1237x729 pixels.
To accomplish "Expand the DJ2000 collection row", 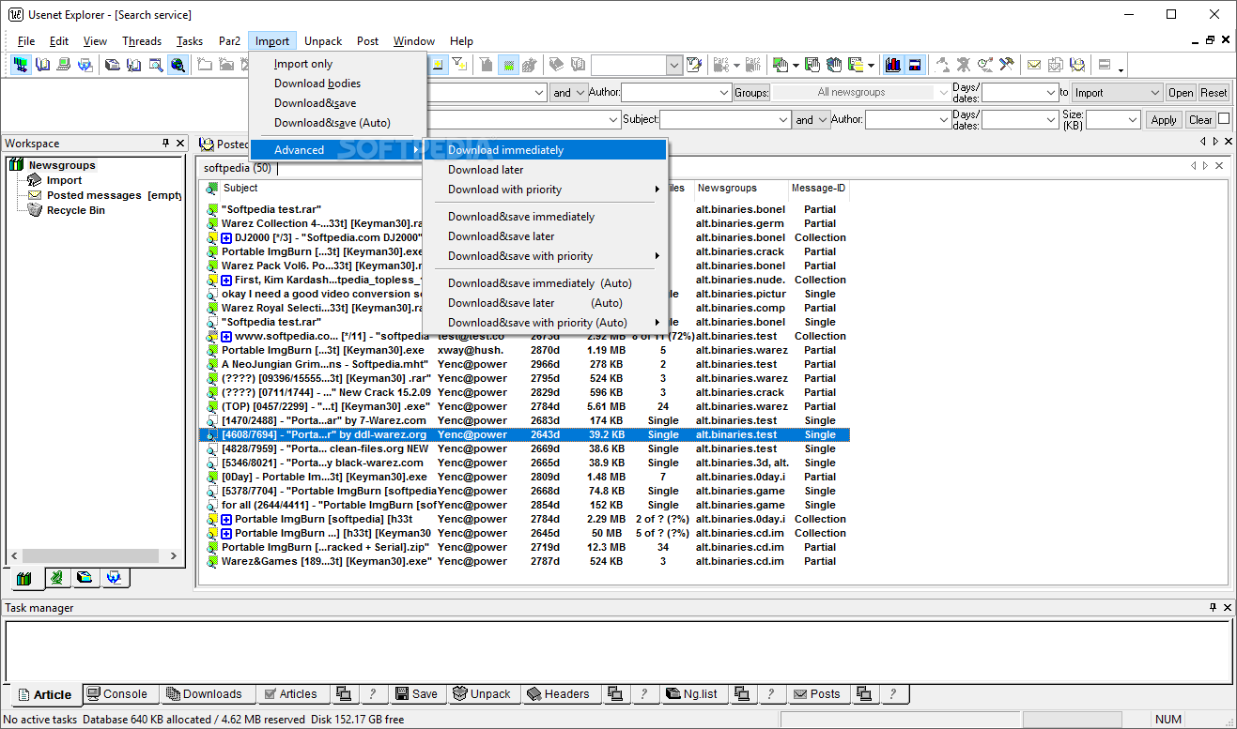I will (x=226, y=237).
